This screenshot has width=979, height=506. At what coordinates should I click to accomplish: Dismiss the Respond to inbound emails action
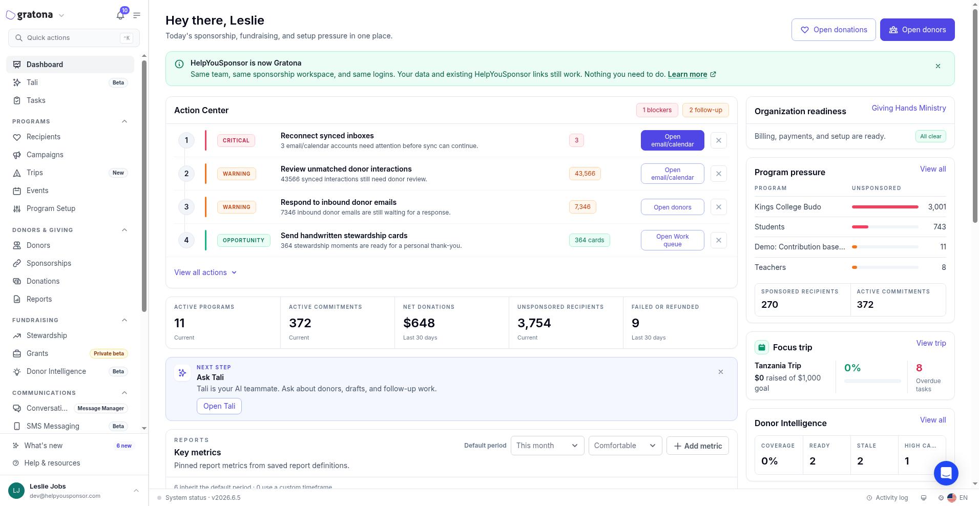[719, 207]
